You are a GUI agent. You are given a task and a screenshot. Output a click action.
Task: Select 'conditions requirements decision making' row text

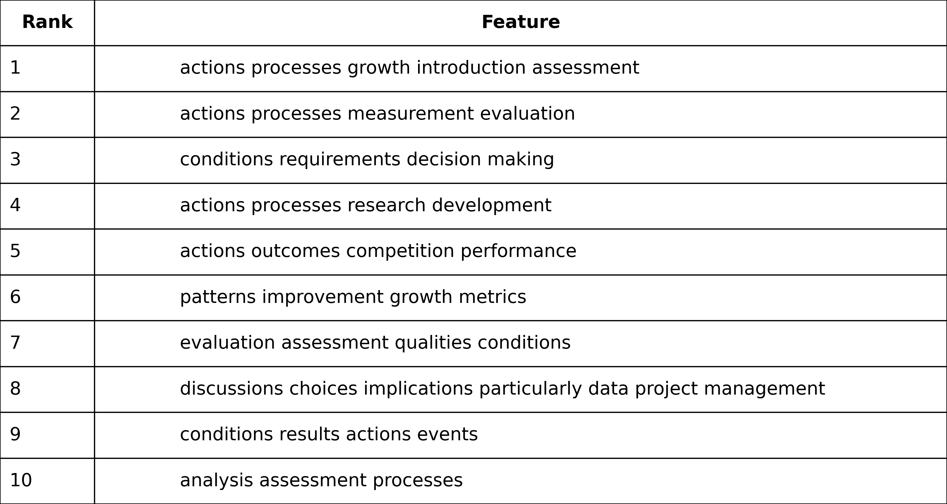tap(367, 159)
